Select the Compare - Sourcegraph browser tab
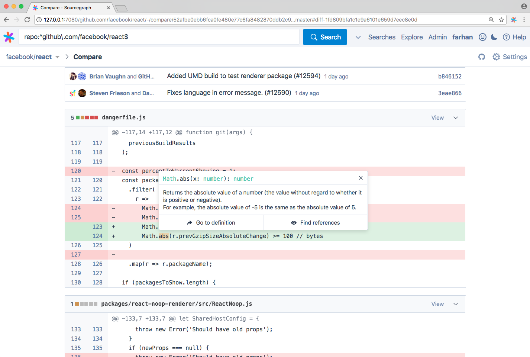Screen dimensions: 530x357 (67, 7)
